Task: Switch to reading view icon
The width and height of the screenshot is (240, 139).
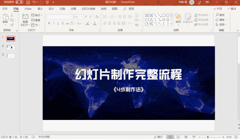Action: click(x=186, y=137)
